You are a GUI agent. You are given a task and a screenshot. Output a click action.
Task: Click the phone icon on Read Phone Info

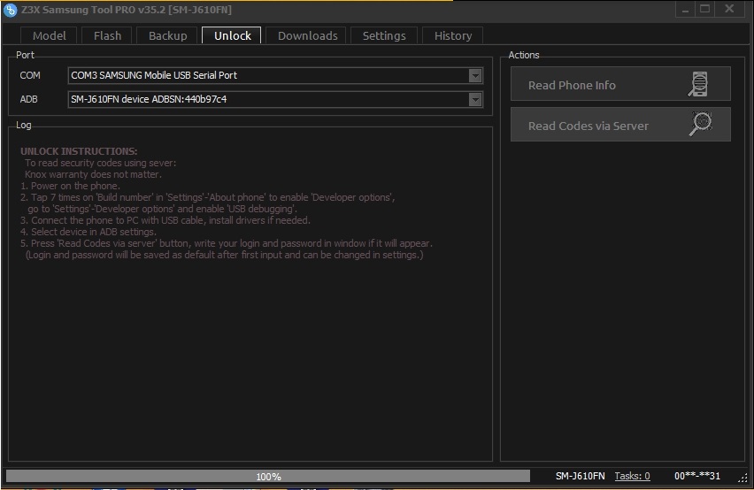(698, 84)
